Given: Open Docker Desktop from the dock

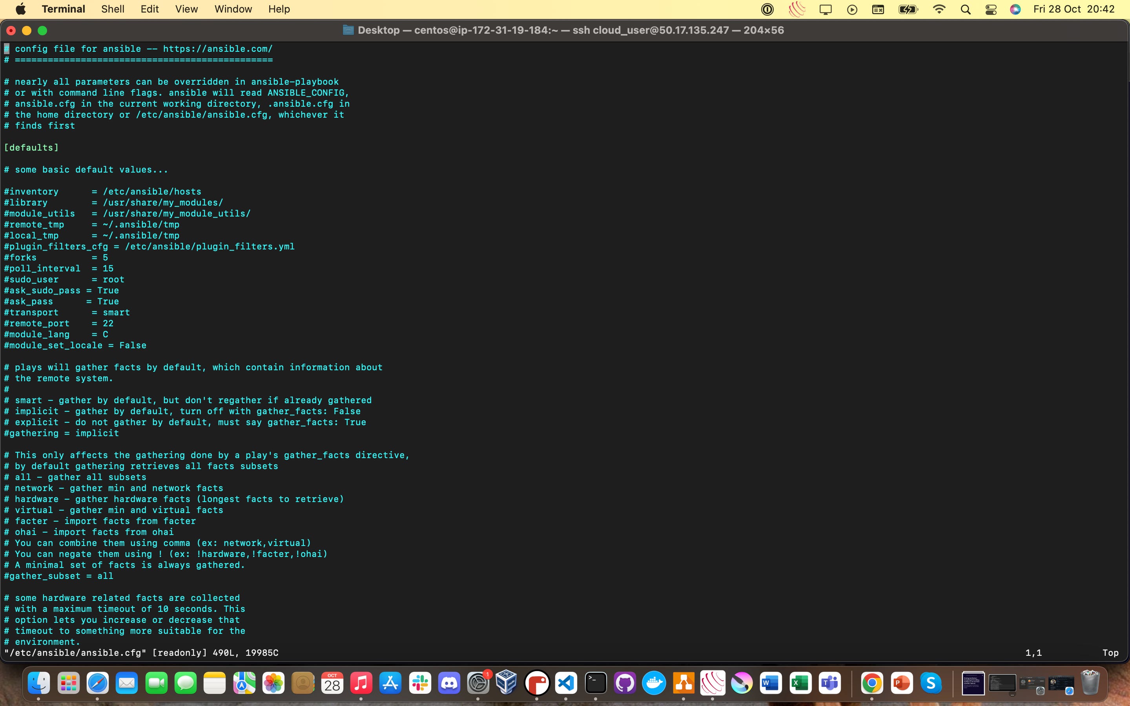Looking at the screenshot, I should pyautogui.click(x=654, y=684).
